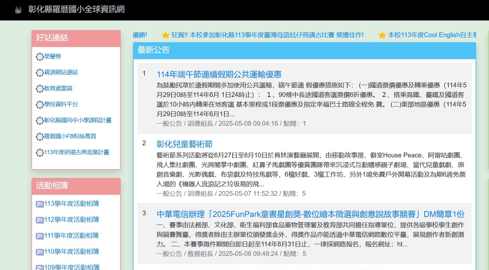Click the 好站連結 panel header
Screen dimensions: 489x270
(x=52, y=38)
